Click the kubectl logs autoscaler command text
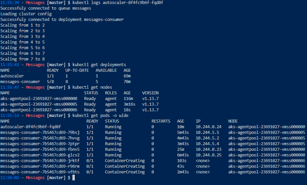This screenshot has width=307, height=185. click(x=118, y=3)
